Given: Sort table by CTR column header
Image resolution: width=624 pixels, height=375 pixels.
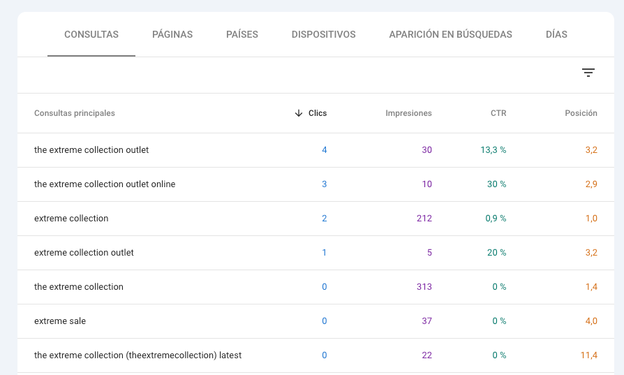Looking at the screenshot, I should 498,113.
